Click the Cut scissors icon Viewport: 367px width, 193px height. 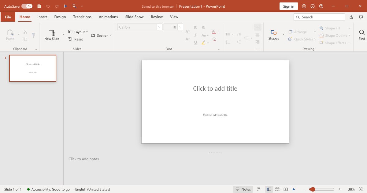coord(25,32)
